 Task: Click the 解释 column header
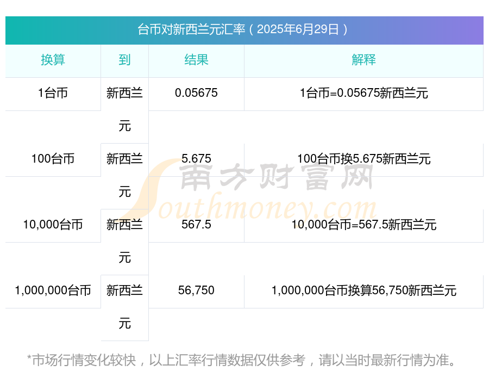tap(363, 60)
